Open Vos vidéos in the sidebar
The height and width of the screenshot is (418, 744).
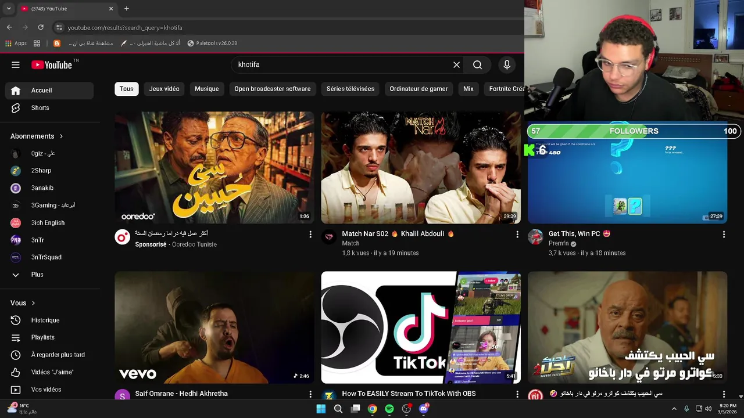49,390
